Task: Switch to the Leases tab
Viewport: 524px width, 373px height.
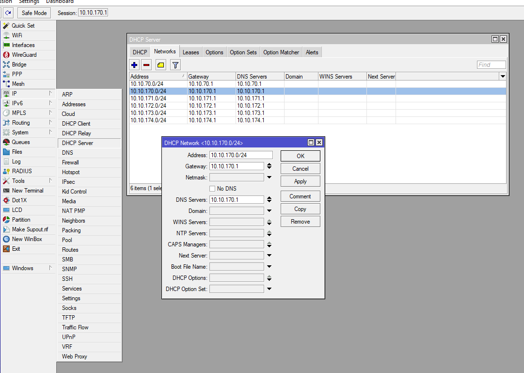Action: point(191,52)
